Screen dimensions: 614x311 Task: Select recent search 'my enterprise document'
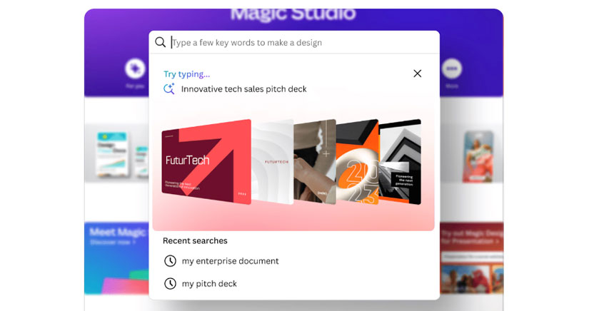230,261
